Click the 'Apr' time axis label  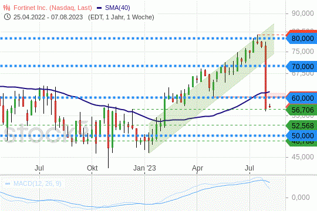pyautogui.click(x=197, y=168)
